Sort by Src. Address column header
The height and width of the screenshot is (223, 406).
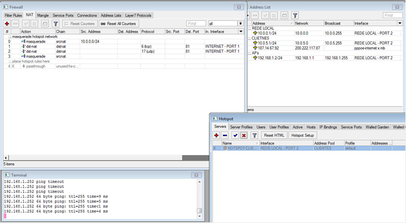pos(98,31)
